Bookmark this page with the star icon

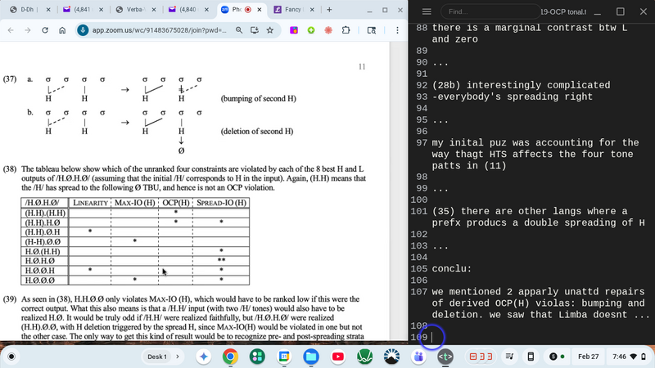(270, 30)
